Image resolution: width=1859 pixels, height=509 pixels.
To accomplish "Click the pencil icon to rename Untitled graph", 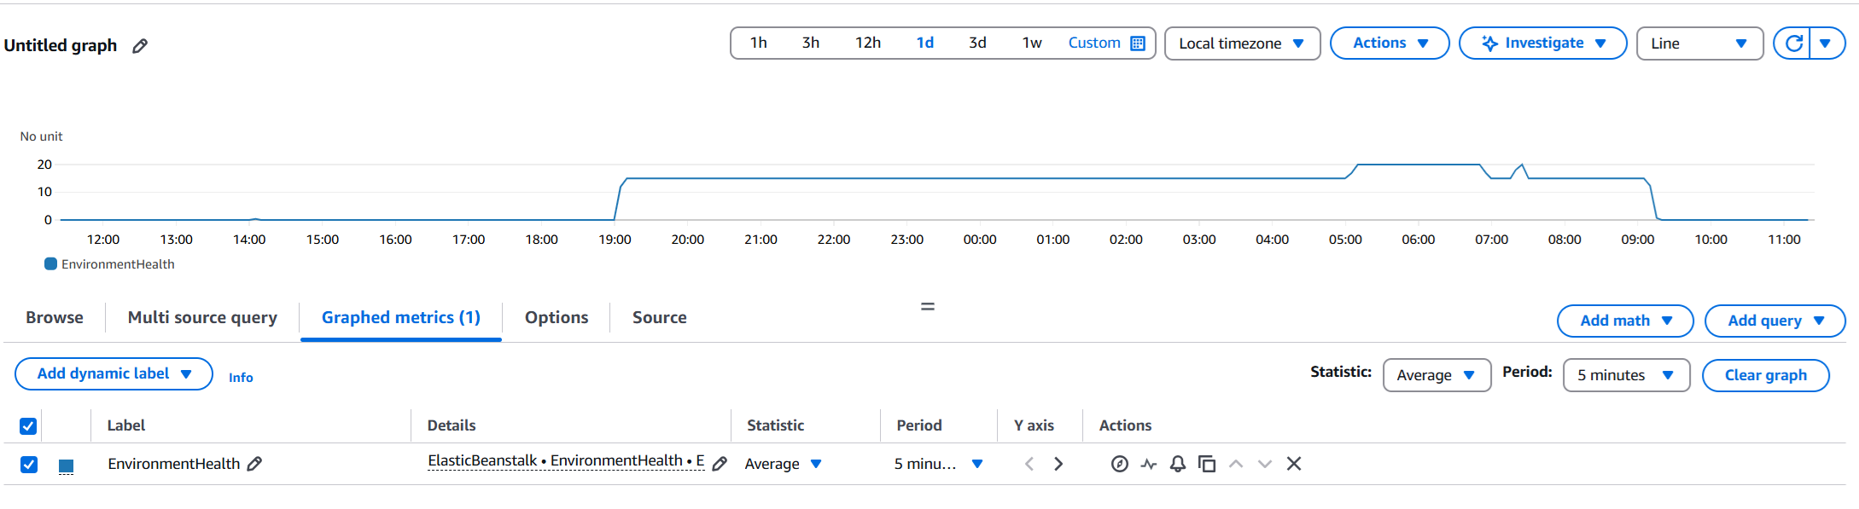I will [x=140, y=46].
